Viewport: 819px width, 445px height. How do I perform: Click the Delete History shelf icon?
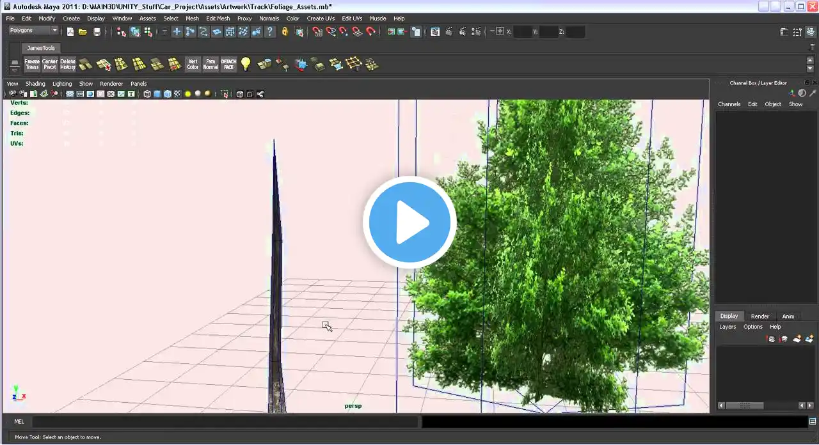tap(68, 64)
